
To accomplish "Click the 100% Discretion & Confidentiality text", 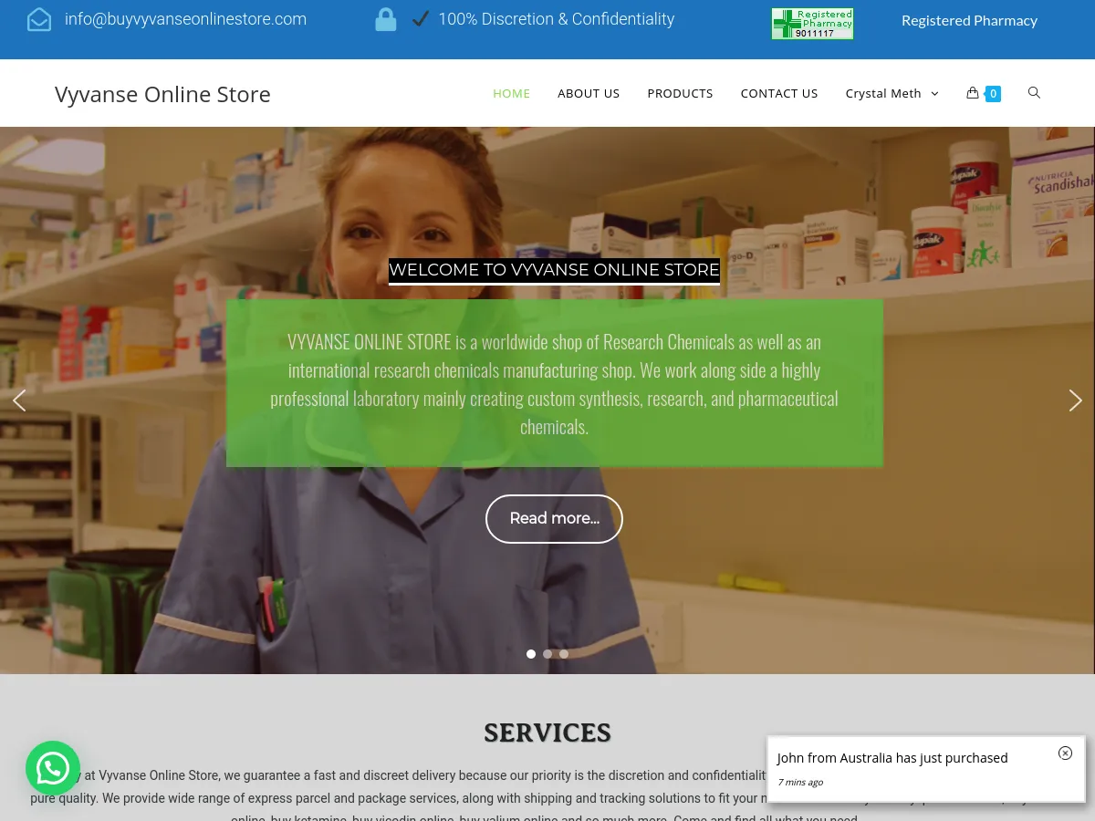I will (557, 19).
